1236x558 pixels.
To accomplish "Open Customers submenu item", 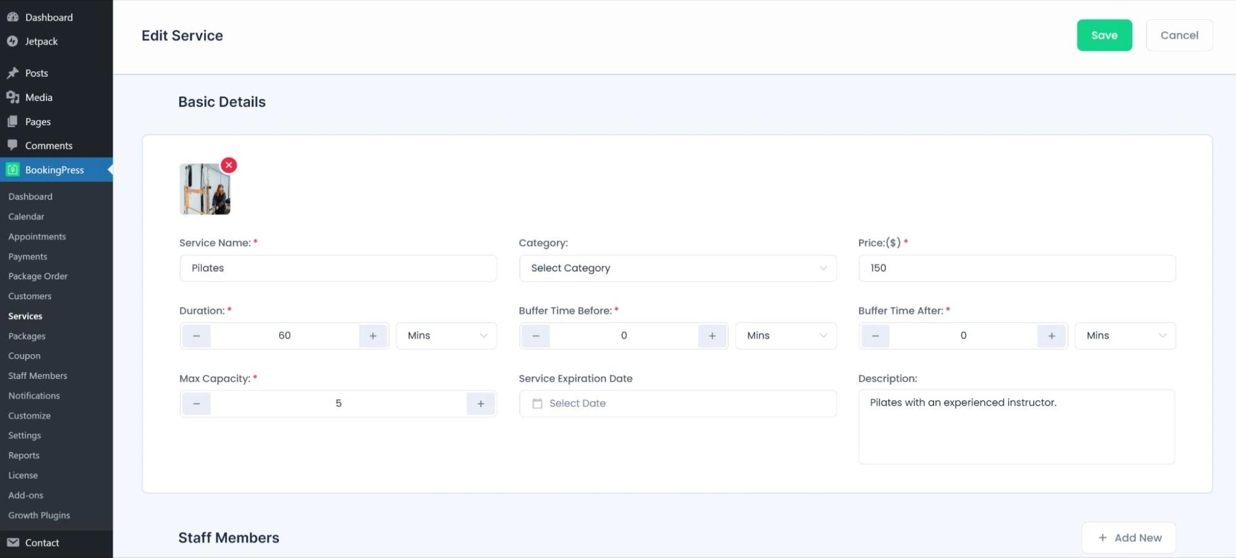I will pos(30,296).
